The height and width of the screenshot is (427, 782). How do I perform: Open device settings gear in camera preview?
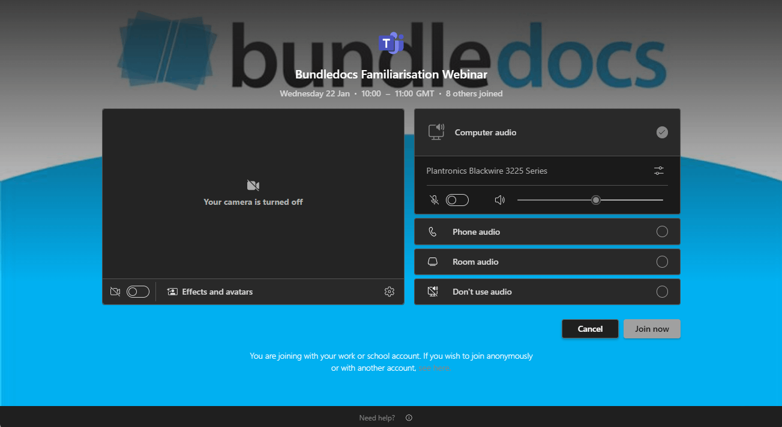point(389,292)
